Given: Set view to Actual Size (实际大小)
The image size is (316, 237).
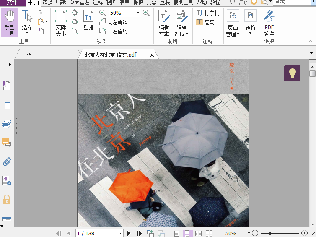Looking at the screenshot, I should click(61, 23).
